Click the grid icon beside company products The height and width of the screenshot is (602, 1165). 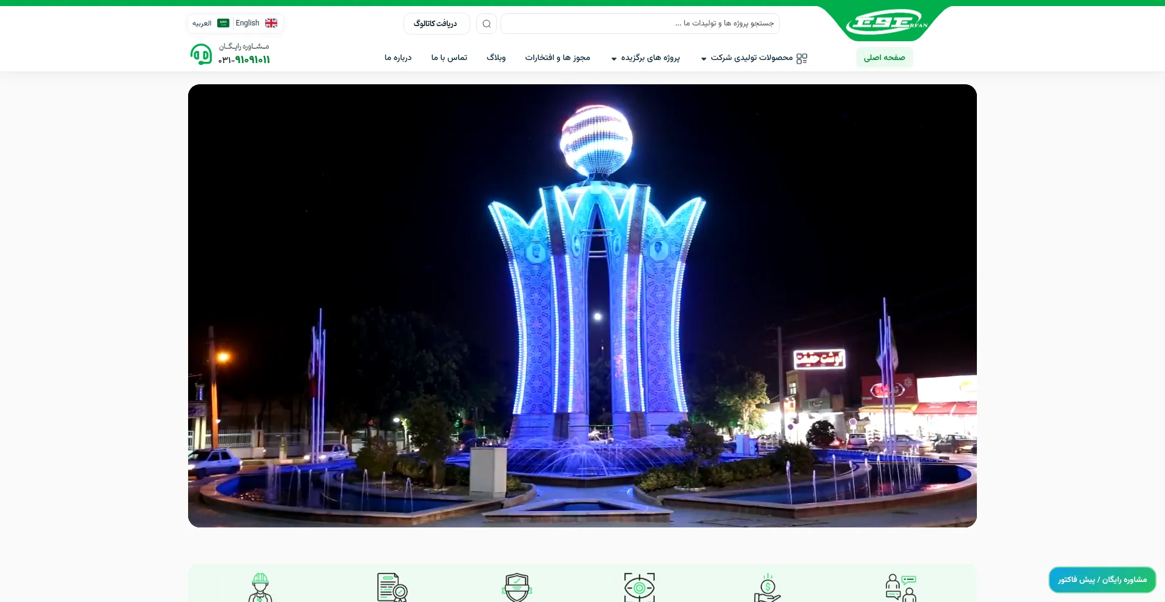pos(802,58)
